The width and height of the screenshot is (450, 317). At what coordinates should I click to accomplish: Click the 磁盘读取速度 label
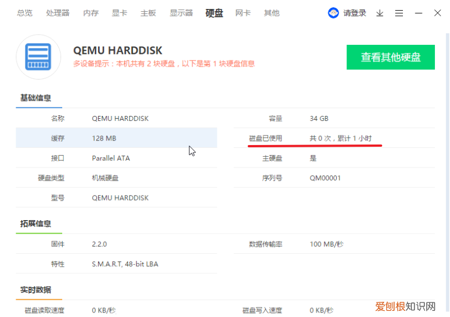(44, 310)
